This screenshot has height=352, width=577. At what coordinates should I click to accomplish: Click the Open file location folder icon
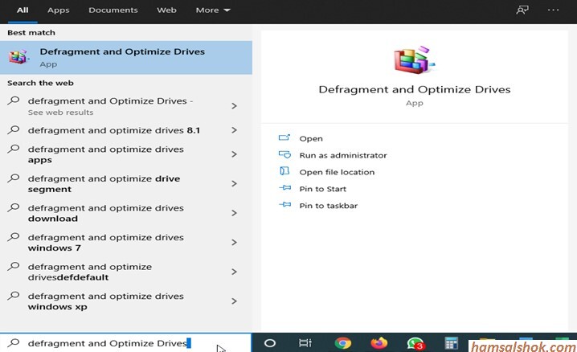tap(284, 171)
